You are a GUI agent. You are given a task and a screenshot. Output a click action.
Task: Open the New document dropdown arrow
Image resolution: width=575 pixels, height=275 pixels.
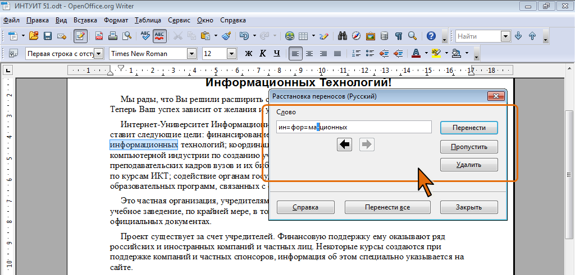(23, 36)
